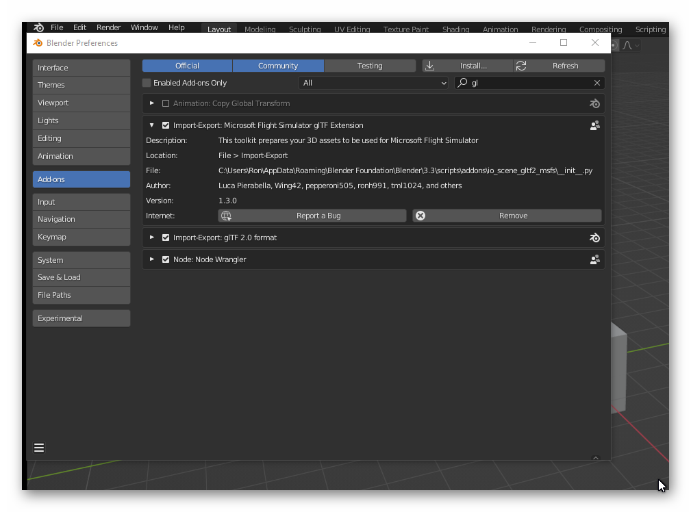Open Themes preferences section
This screenshot has width=691, height=512.
tap(81, 85)
